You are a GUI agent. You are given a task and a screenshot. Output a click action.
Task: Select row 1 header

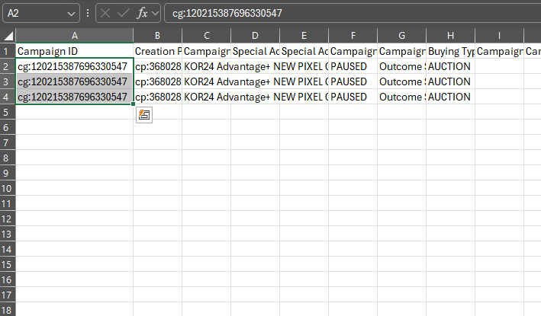[x=8, y=51]
